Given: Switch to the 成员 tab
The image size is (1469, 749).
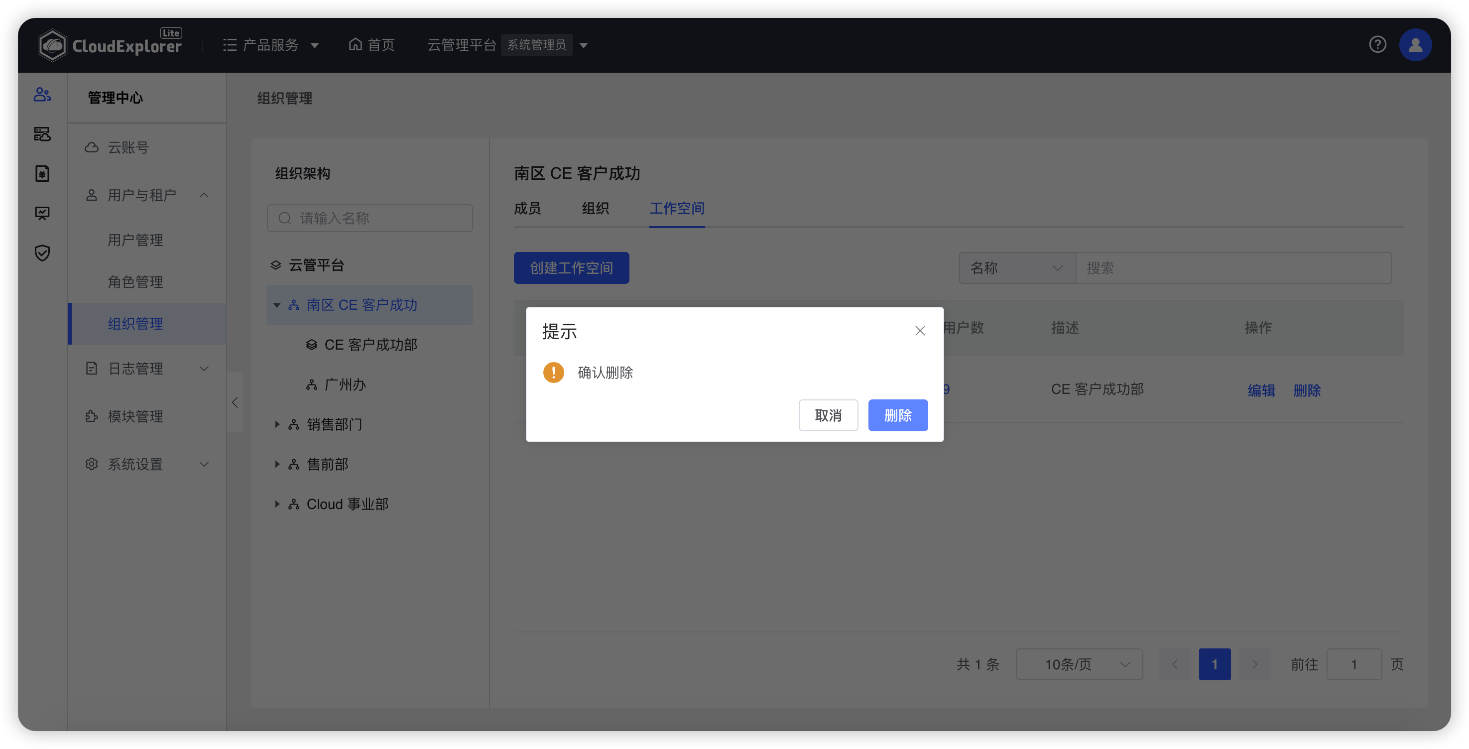Looking at the screenshot, I should click(527, 208).
